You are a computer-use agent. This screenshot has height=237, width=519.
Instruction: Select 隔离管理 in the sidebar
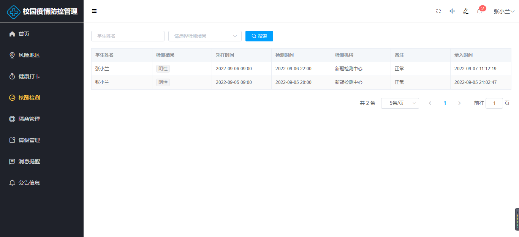[29, 119]
